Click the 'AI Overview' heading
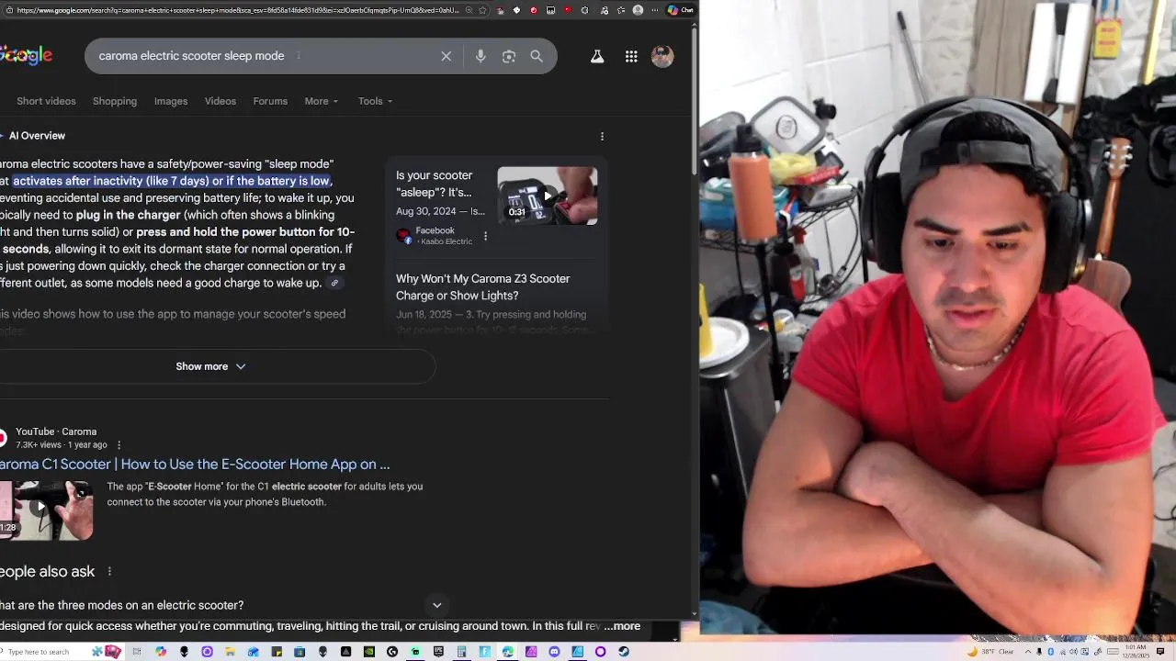Image resolution: width=1176 pixels, height=661 pixels. 37,136
